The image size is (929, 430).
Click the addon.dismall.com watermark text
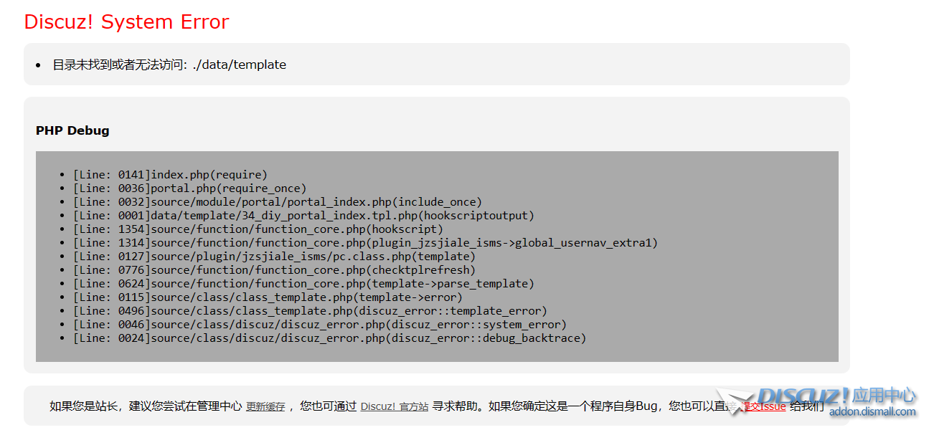click(872, 411)
